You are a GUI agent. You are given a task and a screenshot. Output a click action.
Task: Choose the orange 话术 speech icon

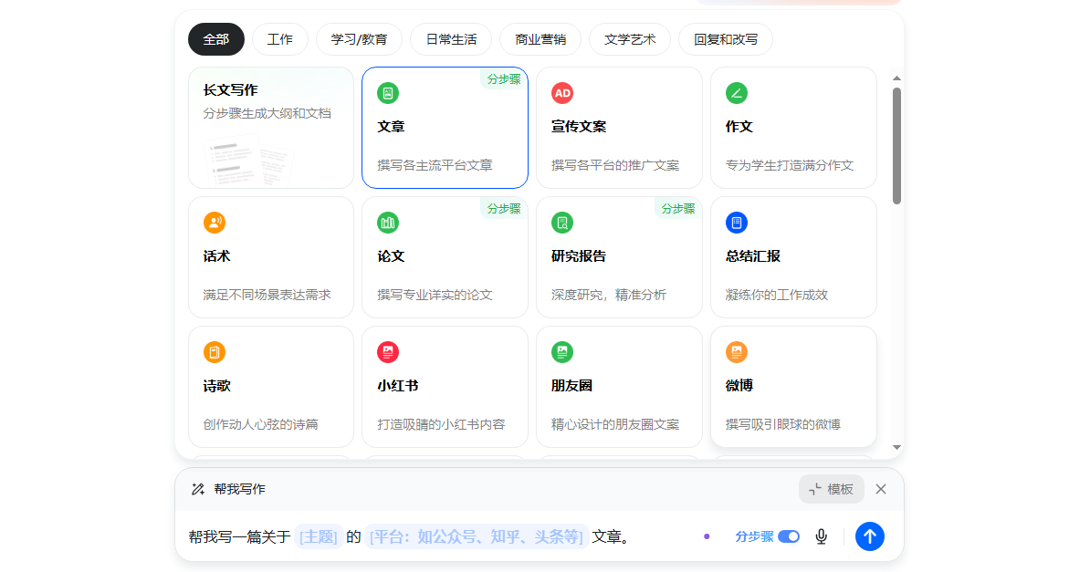coord(215,223)
